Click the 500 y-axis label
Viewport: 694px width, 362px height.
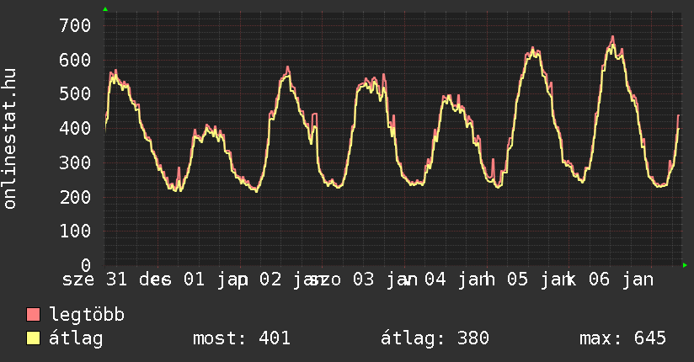[75, 93]
